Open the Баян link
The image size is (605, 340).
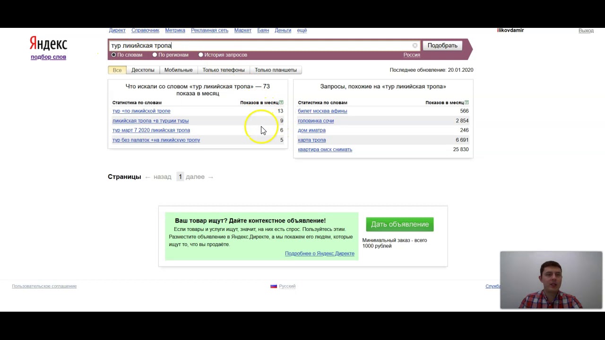[x=263, y=30]
